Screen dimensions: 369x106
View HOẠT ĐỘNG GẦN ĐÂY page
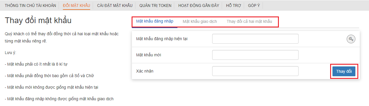pyautogui.click(x=199, y=5)
